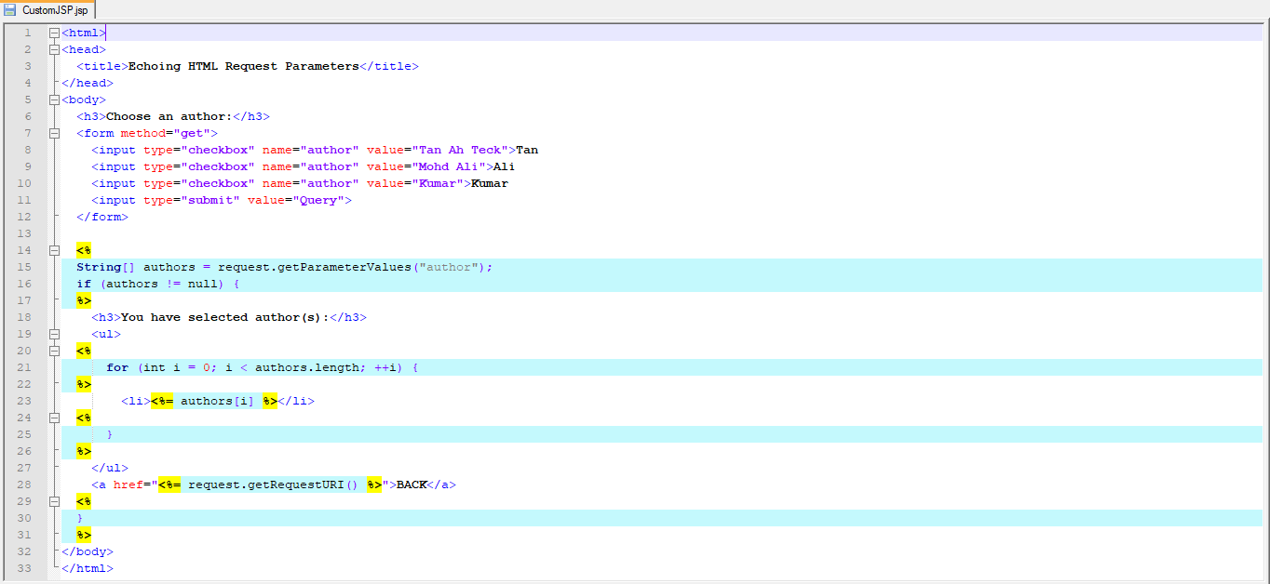Click the closing </html> tag on line 33
Viewport: 1270px width, 584px height.
coord(88,568)
